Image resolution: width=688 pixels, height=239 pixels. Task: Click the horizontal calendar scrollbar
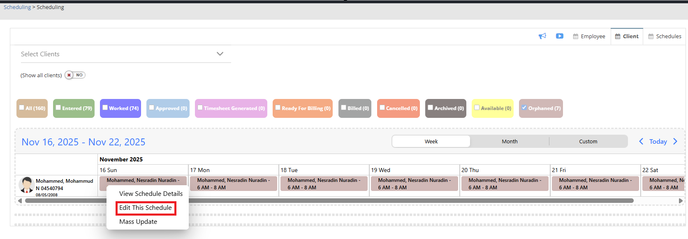point(329,201)
